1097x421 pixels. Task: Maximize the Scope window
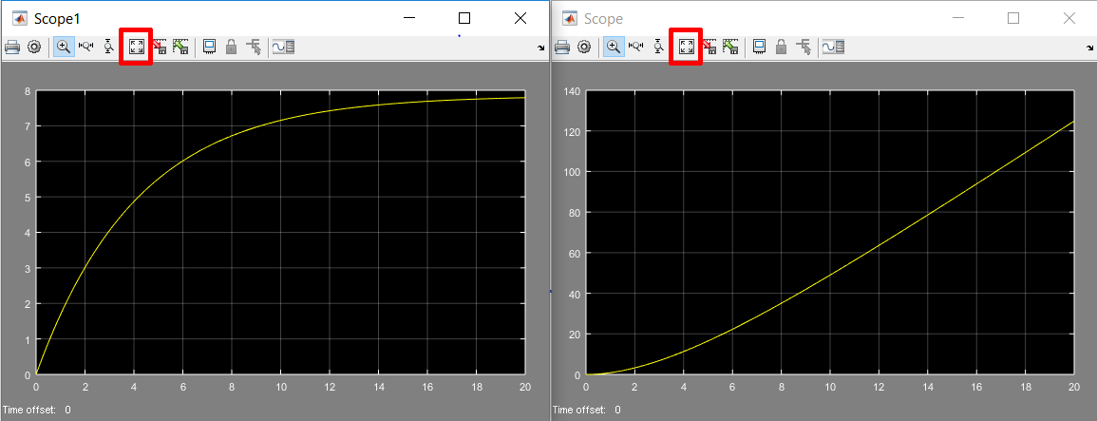[1013, 19]
